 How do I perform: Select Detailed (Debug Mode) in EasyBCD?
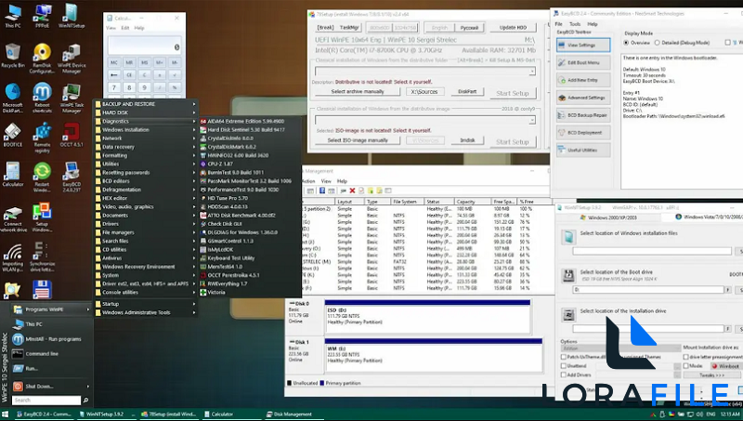click(658, 43)
